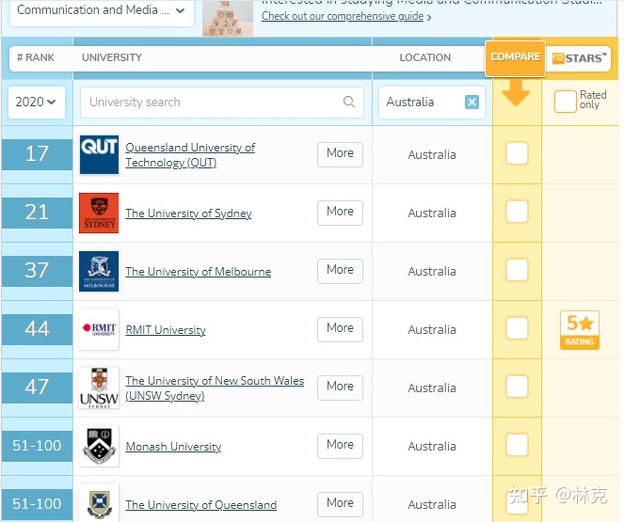Click the UNIVERSITY column header

coord(112,58)
